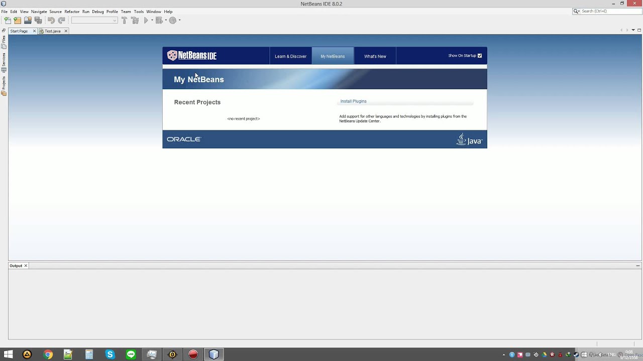Expand the Debug Project dropdown arrow

[166, 21]
